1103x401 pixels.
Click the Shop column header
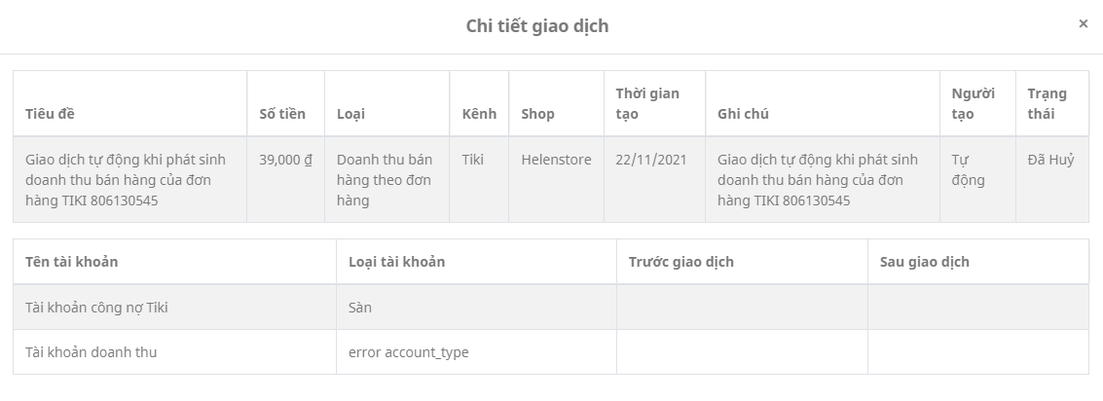(x=537, y=114)
